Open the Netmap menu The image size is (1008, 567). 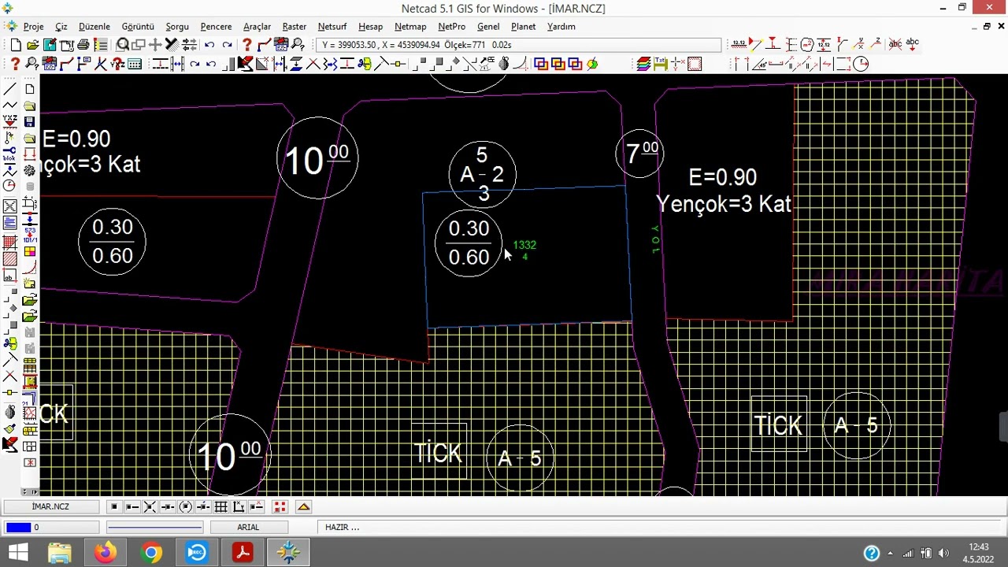[x=410, y=27]
